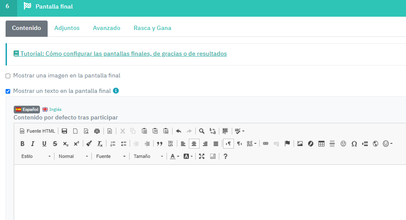406x220 pixels.
Task: Click the Insert Link icon
Action: [x=266, y=143]
